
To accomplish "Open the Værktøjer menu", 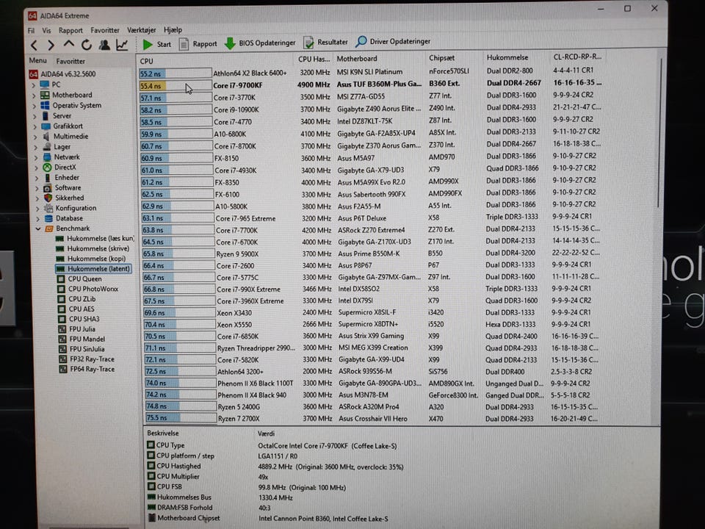I will (142, 30).
